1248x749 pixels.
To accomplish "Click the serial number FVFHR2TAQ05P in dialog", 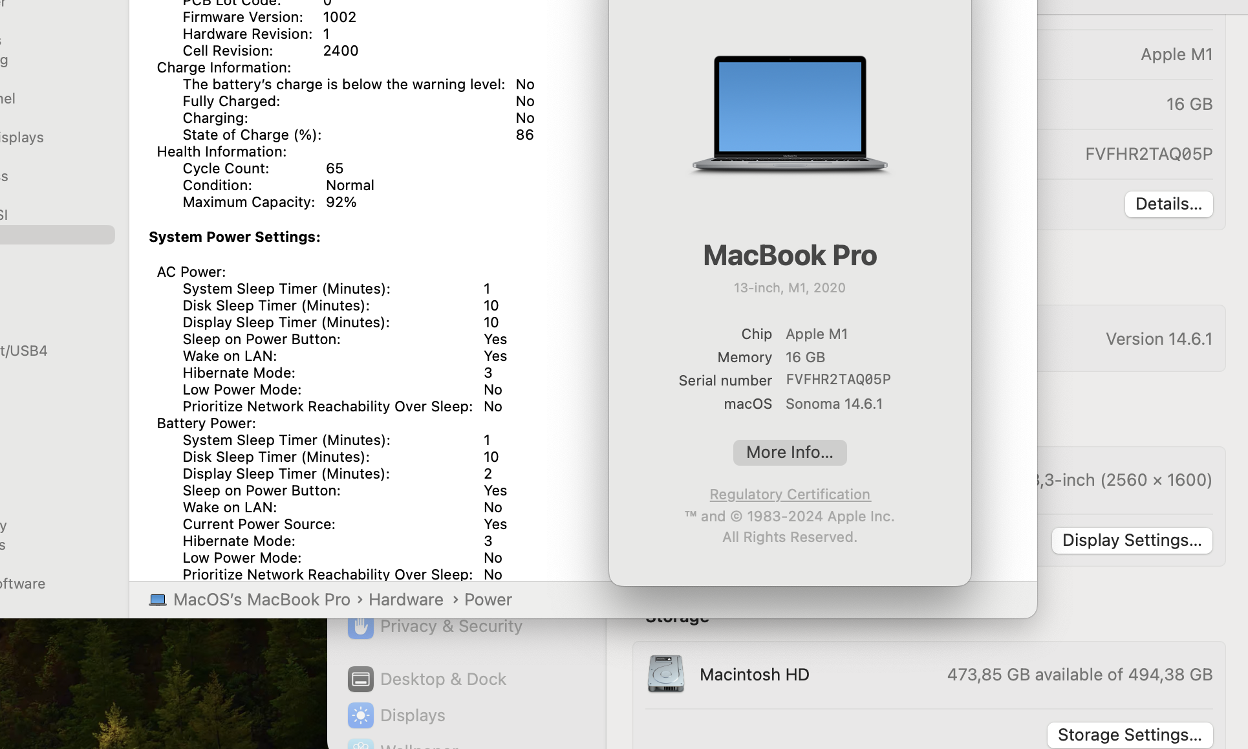I will pos(838,380).
